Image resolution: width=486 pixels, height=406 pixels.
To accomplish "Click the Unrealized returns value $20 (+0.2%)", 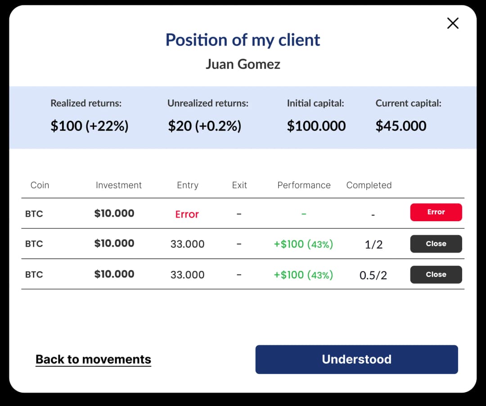I will coord(205,126).
